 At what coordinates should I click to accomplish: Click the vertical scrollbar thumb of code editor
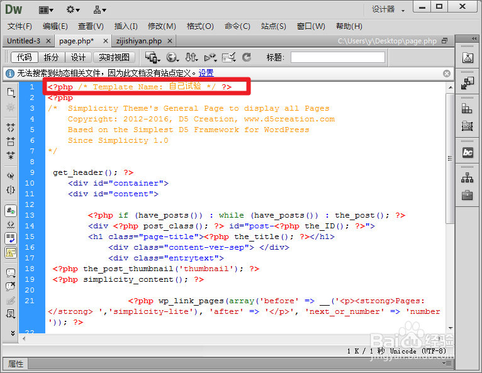tap(450, 159)
